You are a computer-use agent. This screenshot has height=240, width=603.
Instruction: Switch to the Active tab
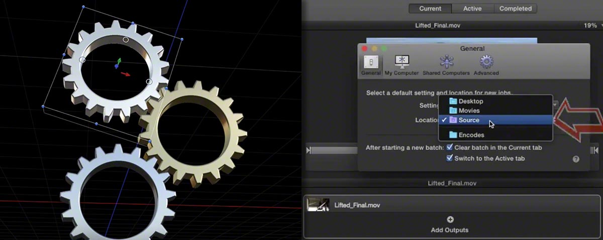pyautogui.click(x=472, y=8)
